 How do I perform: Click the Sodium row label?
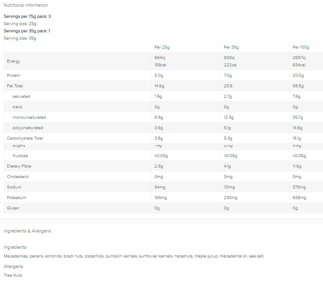[14, 187]
